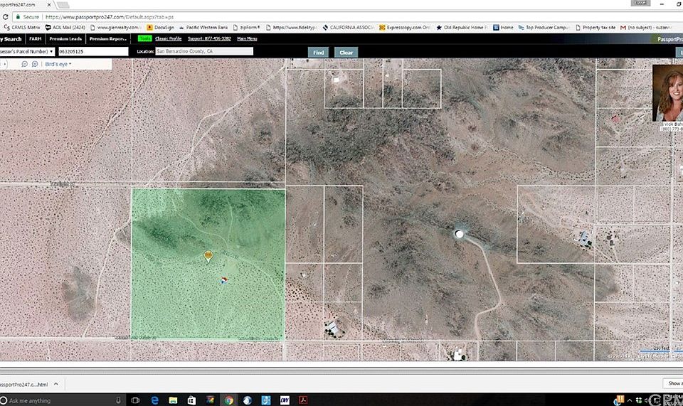Click the parcel number input field
The image size is (683, 406).
92,52
